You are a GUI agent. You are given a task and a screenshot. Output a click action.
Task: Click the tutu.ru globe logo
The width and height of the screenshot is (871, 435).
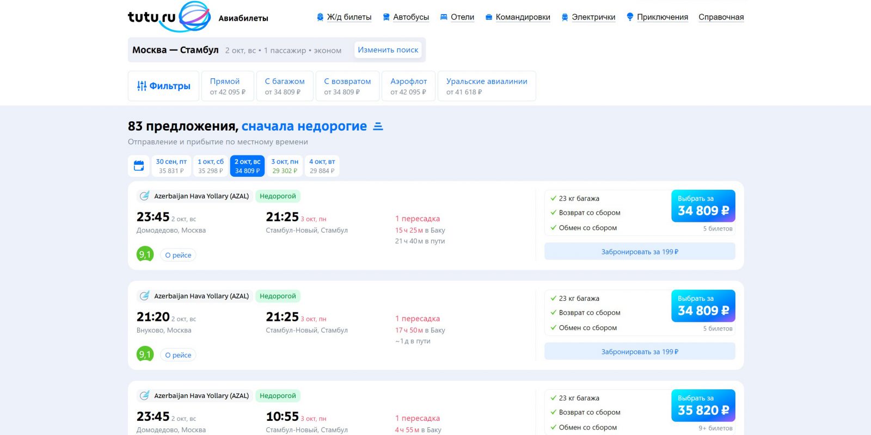[x=194, y=16]
